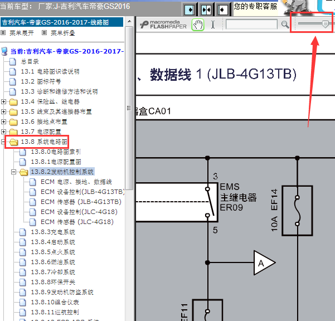Expand the 13.7 电源配置 folder
Image resolution: width=335 pixels, height=321 pixels.
3,132
